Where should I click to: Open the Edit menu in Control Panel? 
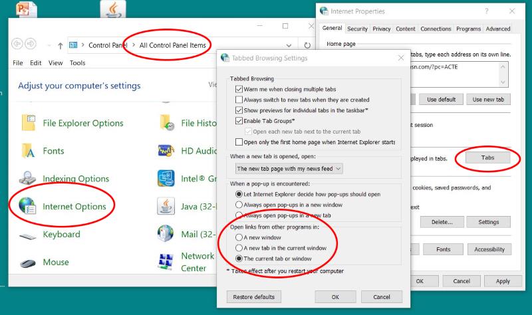click(x=36, y=62)
